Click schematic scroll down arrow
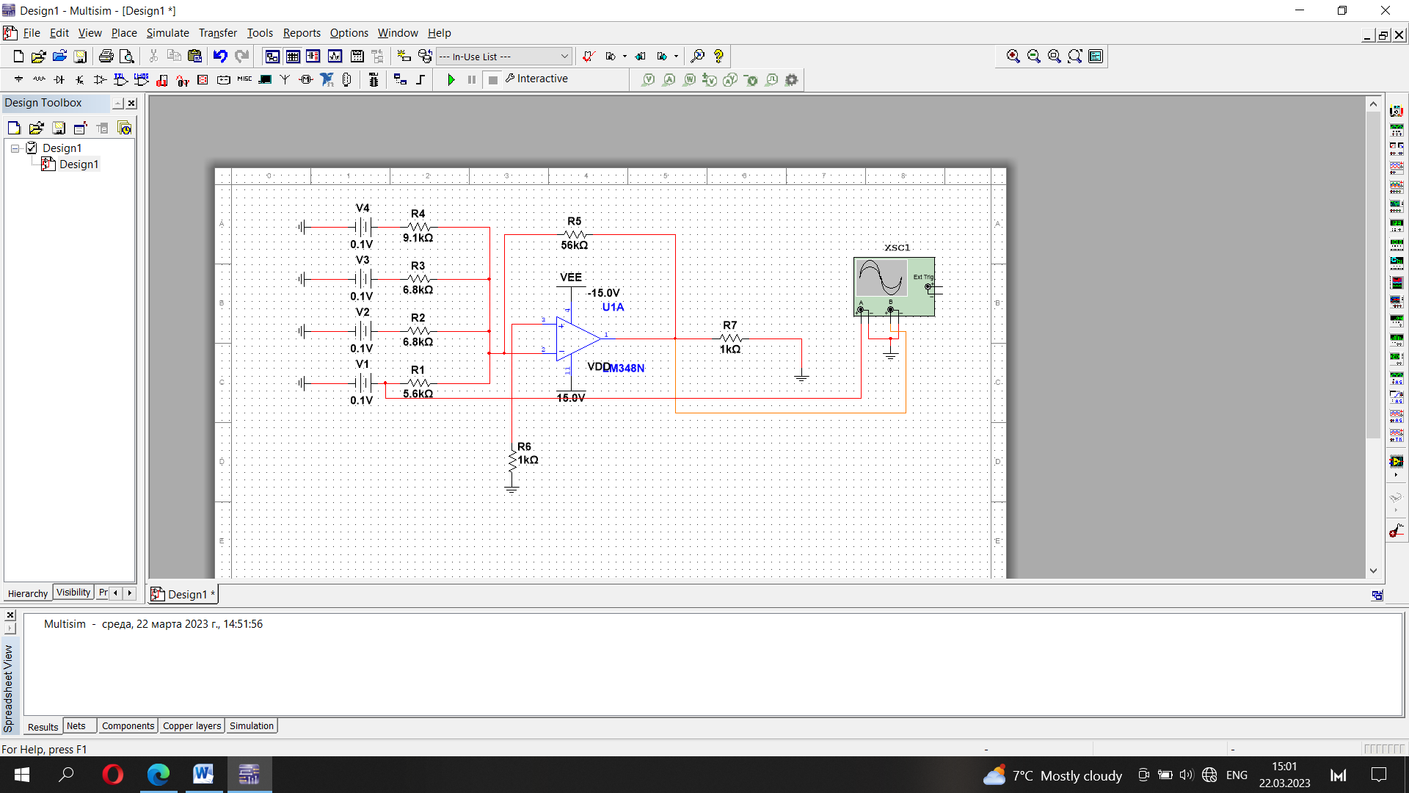This screenshot has width=1409, height=793. point(1373,571)
